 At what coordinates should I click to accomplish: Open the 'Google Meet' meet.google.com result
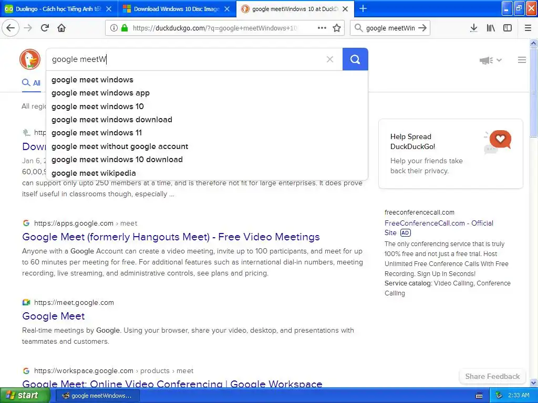[53, 316]
